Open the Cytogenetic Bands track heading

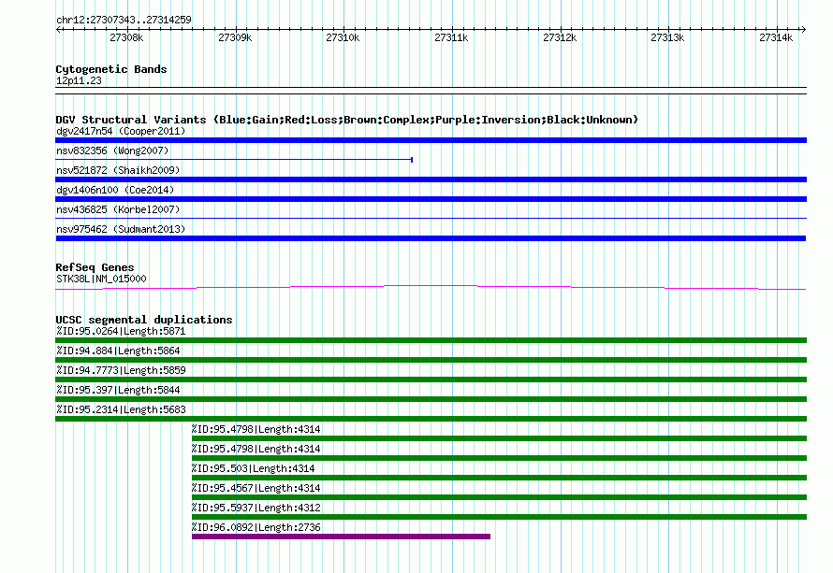pyautogui.click(x=111, y=69)
